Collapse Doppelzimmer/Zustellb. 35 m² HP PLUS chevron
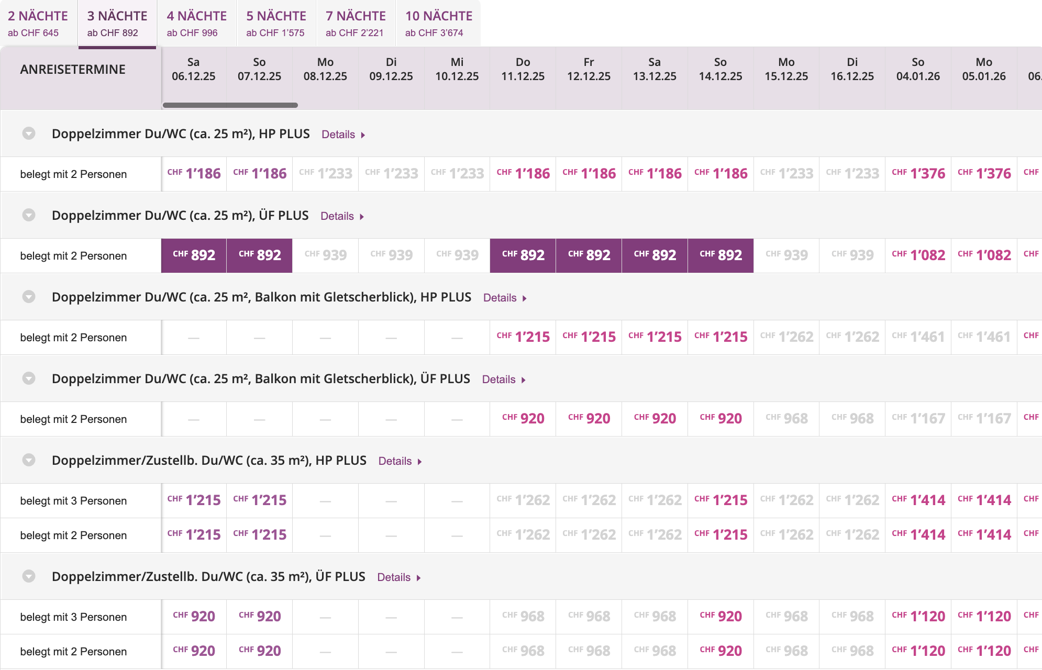The height and width of the screenshot is (670, 1042). coord(29,460)
